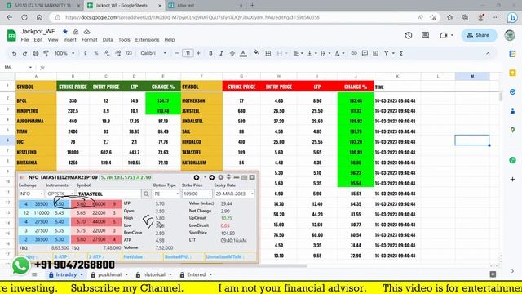Screen dimensions: 522x294
Task: Open the Calibri font dropdown
Action: [153, 53]
